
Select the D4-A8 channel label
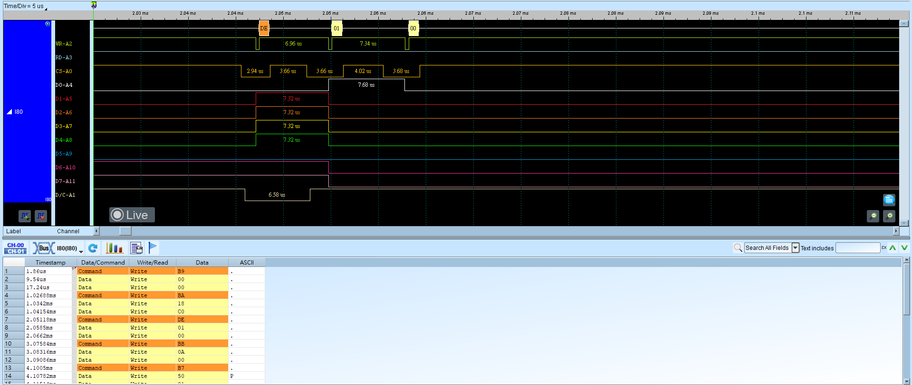click(64, 140)
